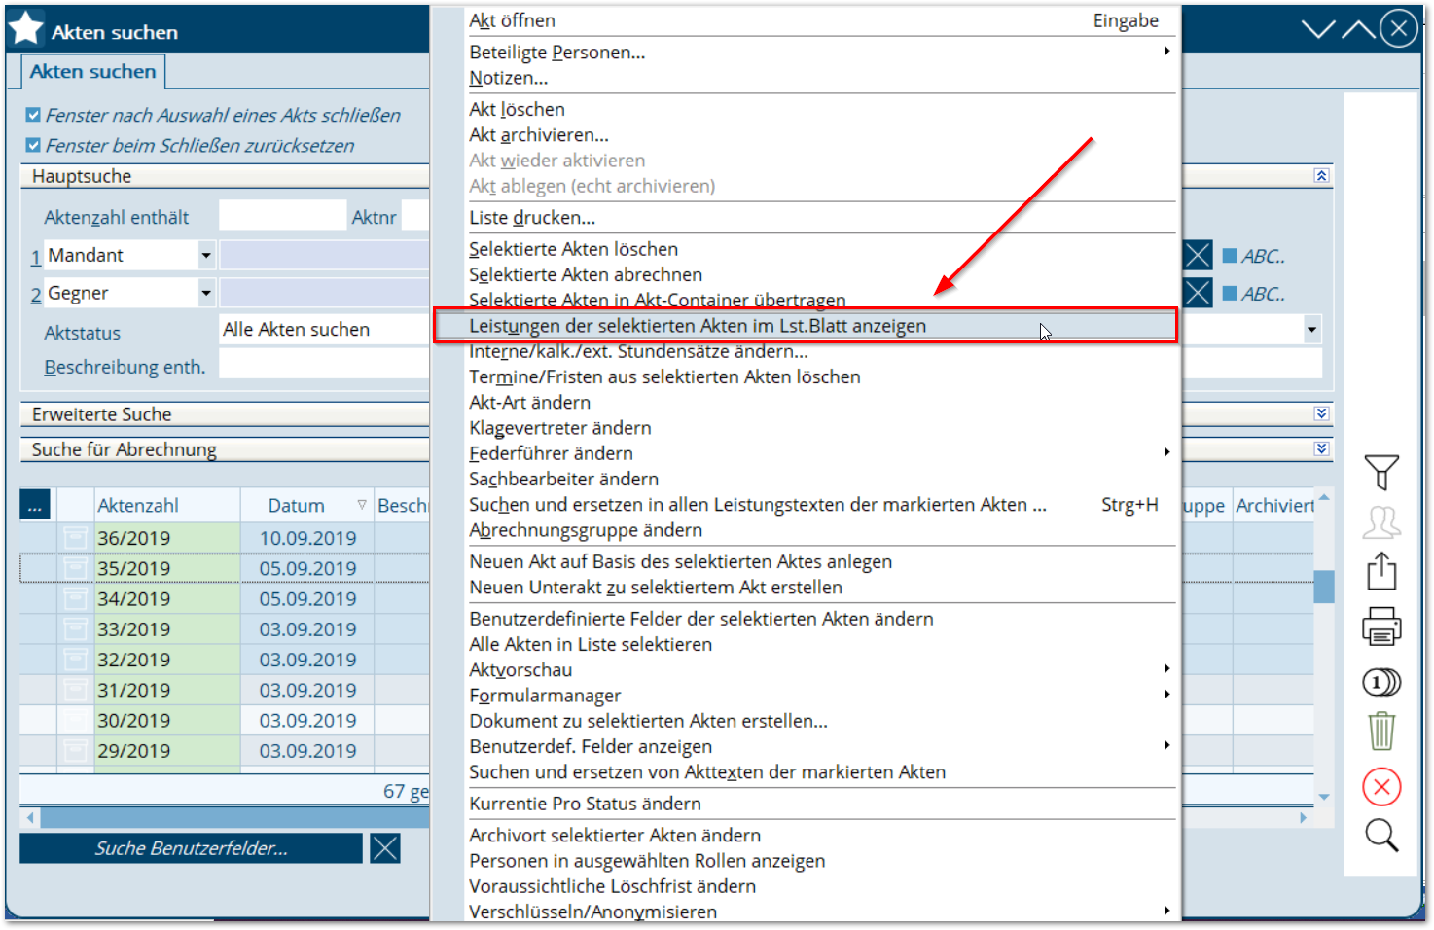Click the vertical scrollbar thumb in list

(1323, 587)
